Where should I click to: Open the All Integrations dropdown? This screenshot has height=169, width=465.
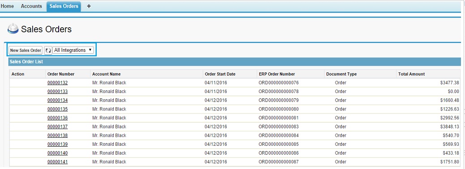pyautogui.click(x=73, y=51)
